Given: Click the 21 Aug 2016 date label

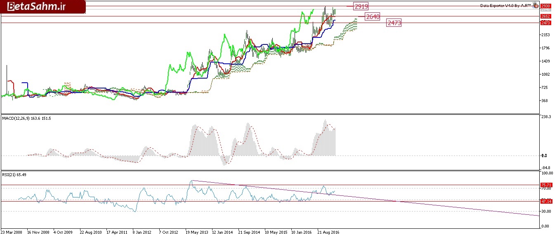Looking at the screenshot, I should [x=329, y=232].
